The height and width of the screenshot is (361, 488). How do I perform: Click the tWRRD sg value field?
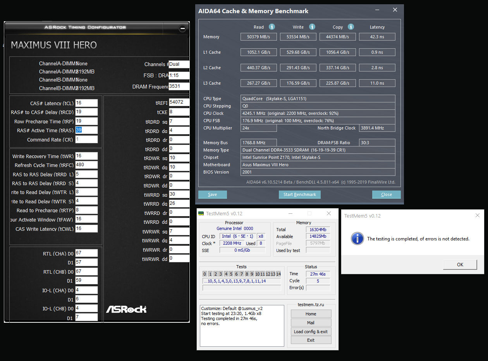[x=179, y=194]
